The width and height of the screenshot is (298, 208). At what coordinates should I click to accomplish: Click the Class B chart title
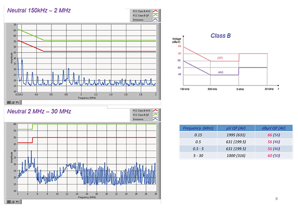point(221,36)
